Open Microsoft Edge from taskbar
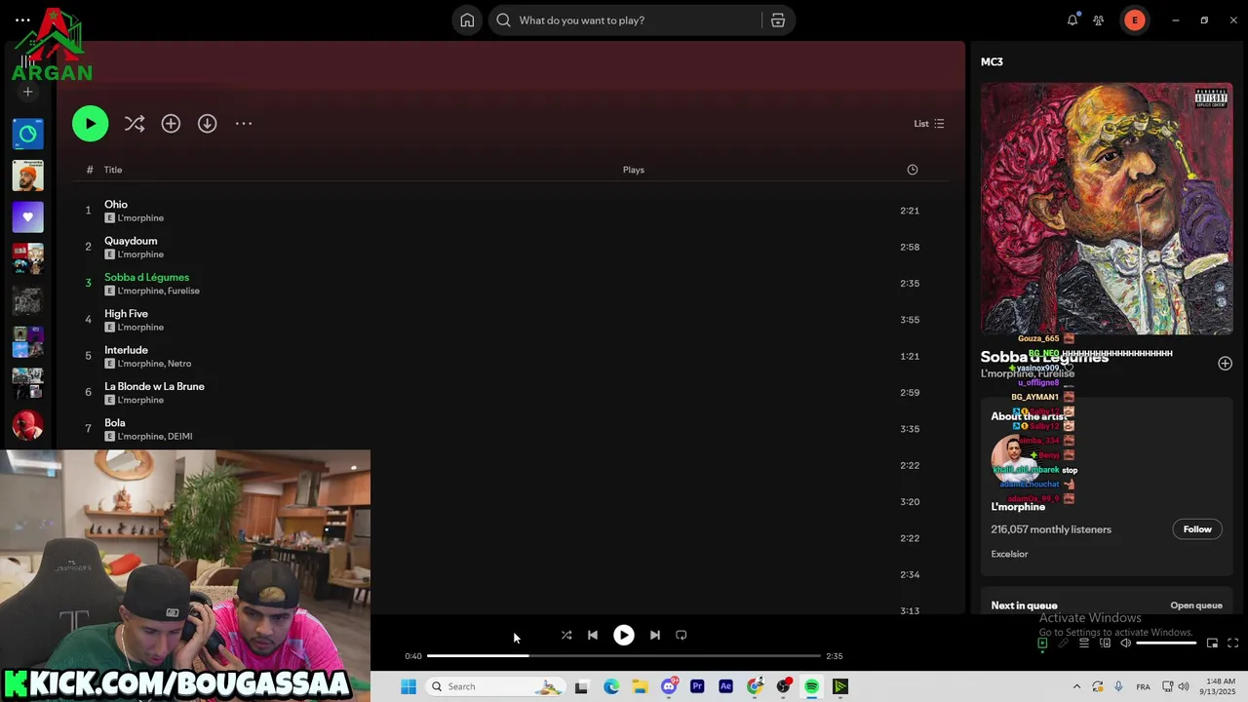 click(611, 686)
